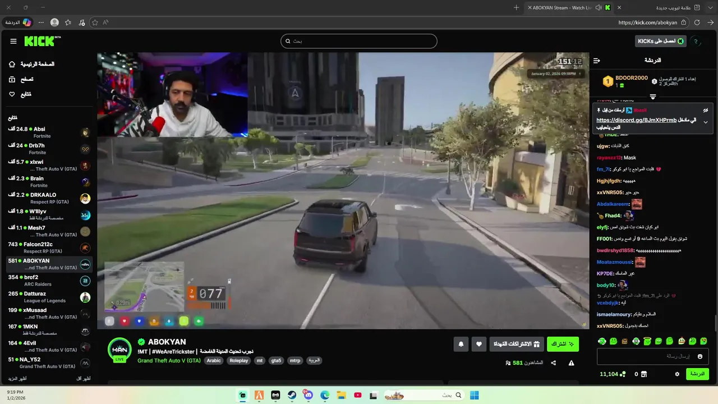Screen dimensions: 718x404
Task: Mute the ABOKYAN Stream browser tab
Action: coord(599,7)
